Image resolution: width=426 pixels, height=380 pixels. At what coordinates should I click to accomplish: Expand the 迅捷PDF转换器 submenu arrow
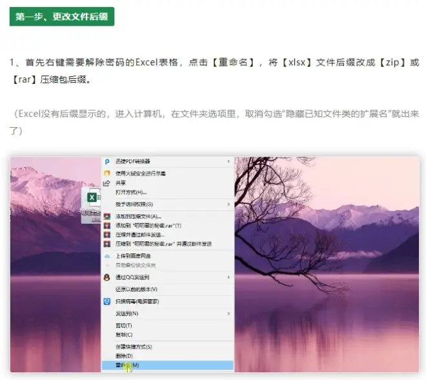[228, 161]
